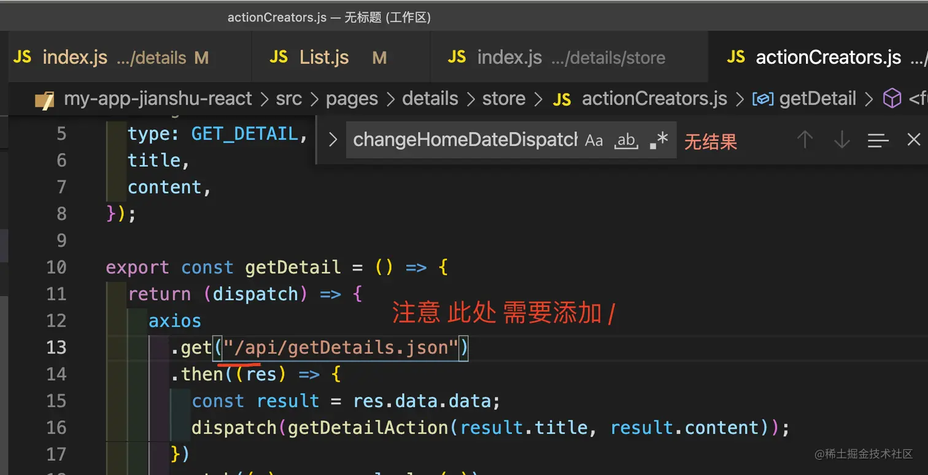This screenshot has height=475, width=928.
Task: Click 'dispatch' parameter on line 11
Action: pyautogui.click(x=255, y=294)
